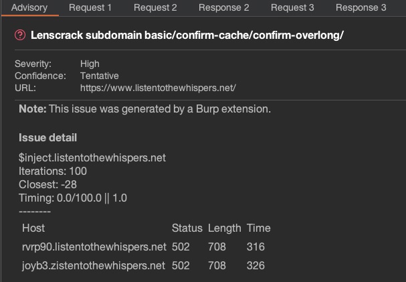The image size is (406, 282).
Task: Click the Lenscrack issue title heading
Action: [187, 35]
